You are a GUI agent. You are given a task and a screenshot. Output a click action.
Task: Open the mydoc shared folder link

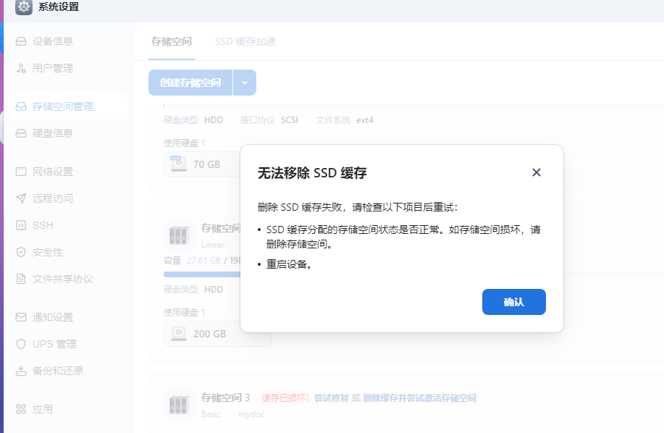251,414
